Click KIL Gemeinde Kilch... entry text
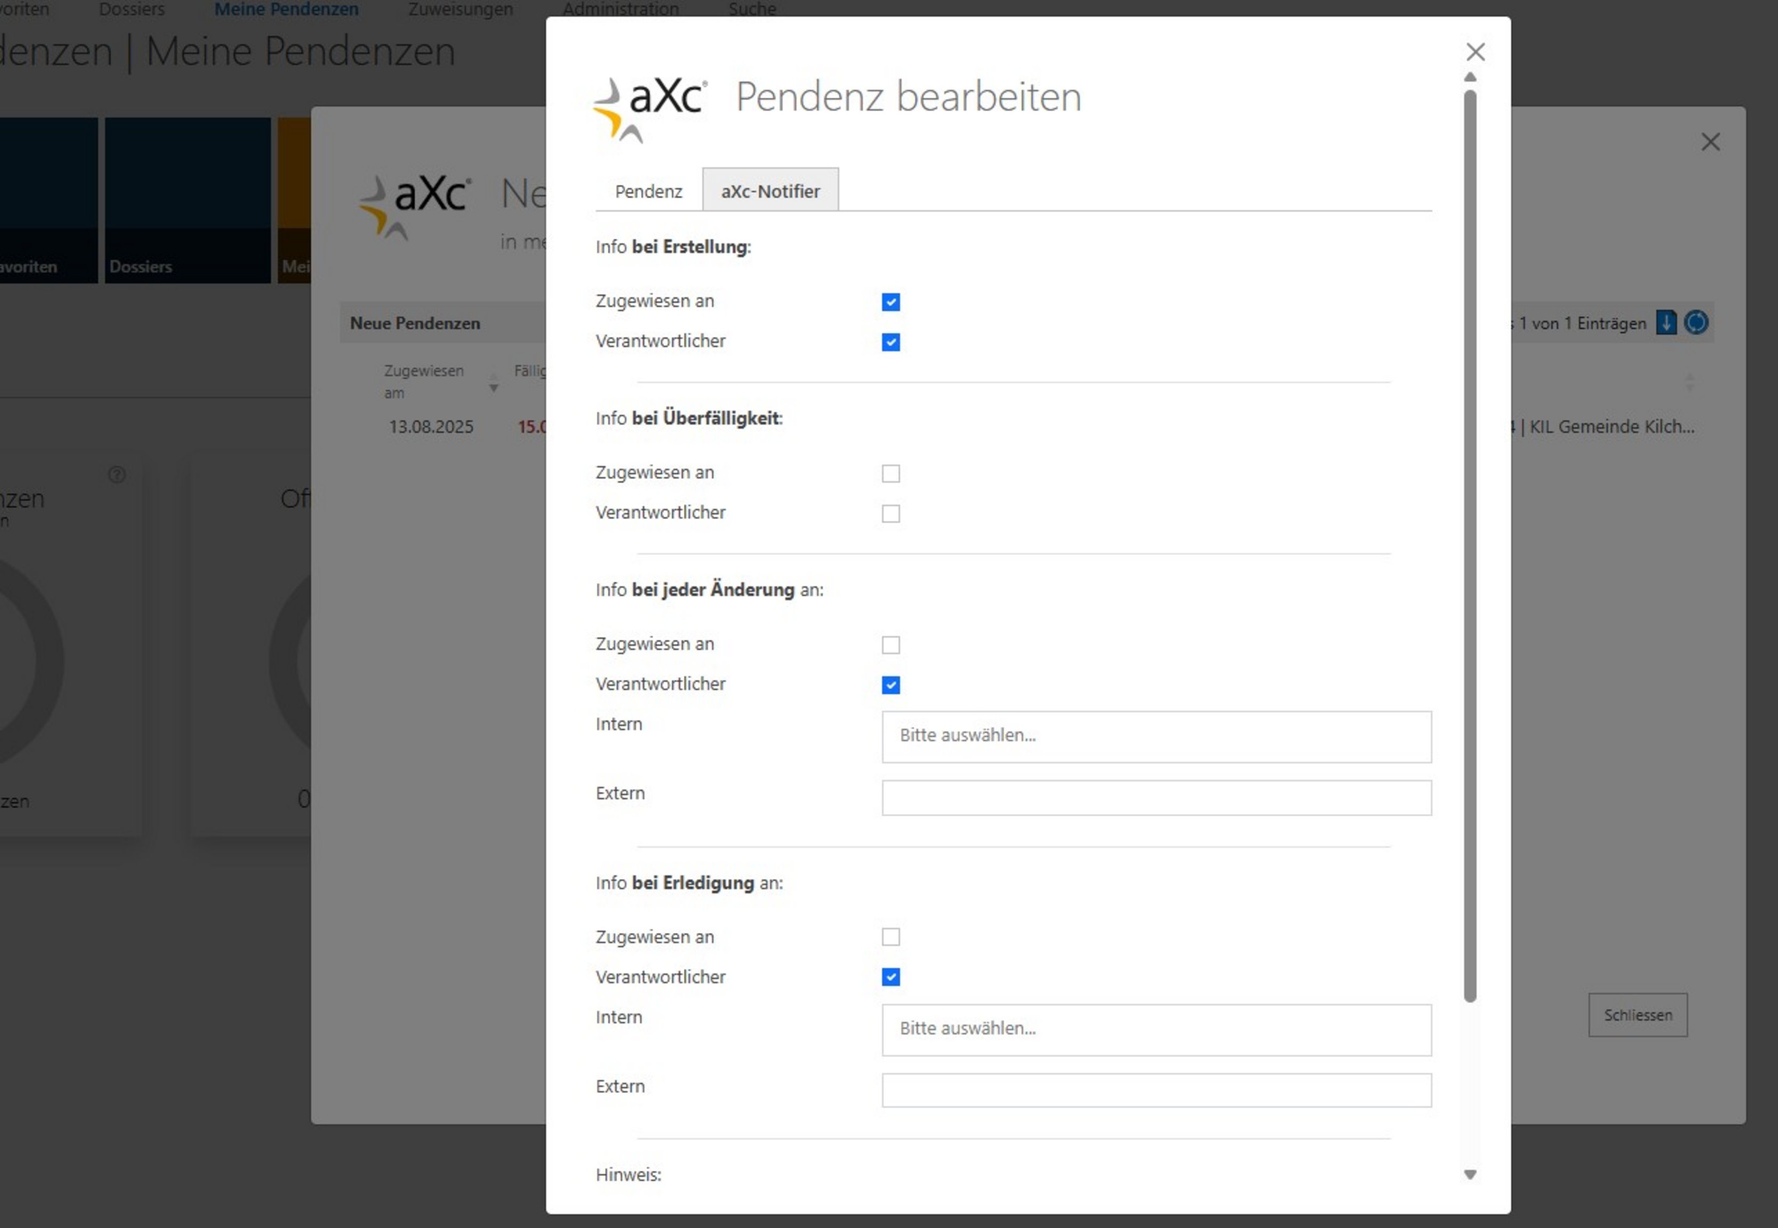The height and width of the screenshot is (1228, 1778). point(1612,426)
